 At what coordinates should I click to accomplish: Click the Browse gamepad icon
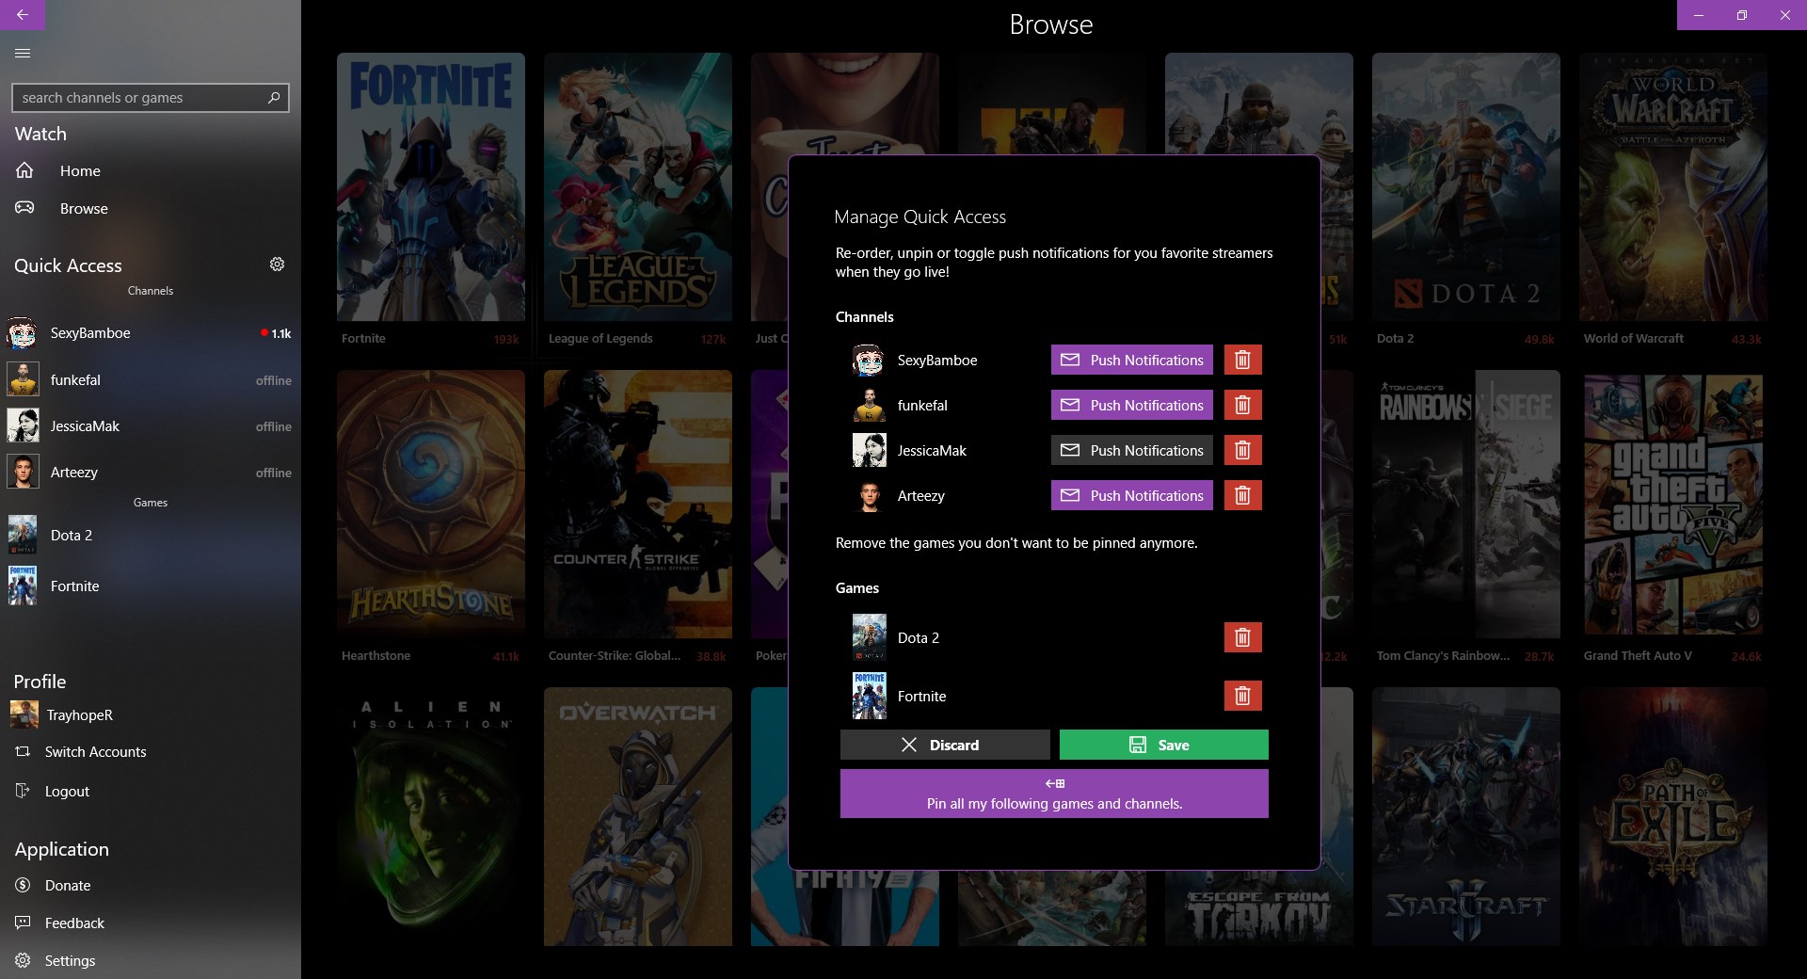click(24, 208)
